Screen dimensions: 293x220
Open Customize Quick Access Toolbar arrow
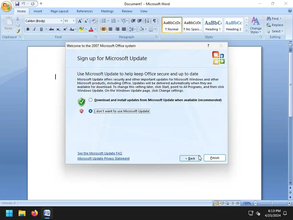click(x=41, y=3)
